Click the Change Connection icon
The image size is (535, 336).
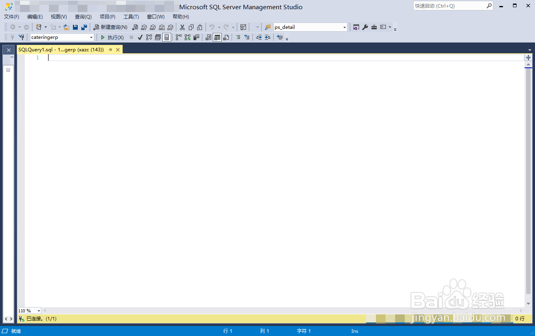tap(22, 37)
